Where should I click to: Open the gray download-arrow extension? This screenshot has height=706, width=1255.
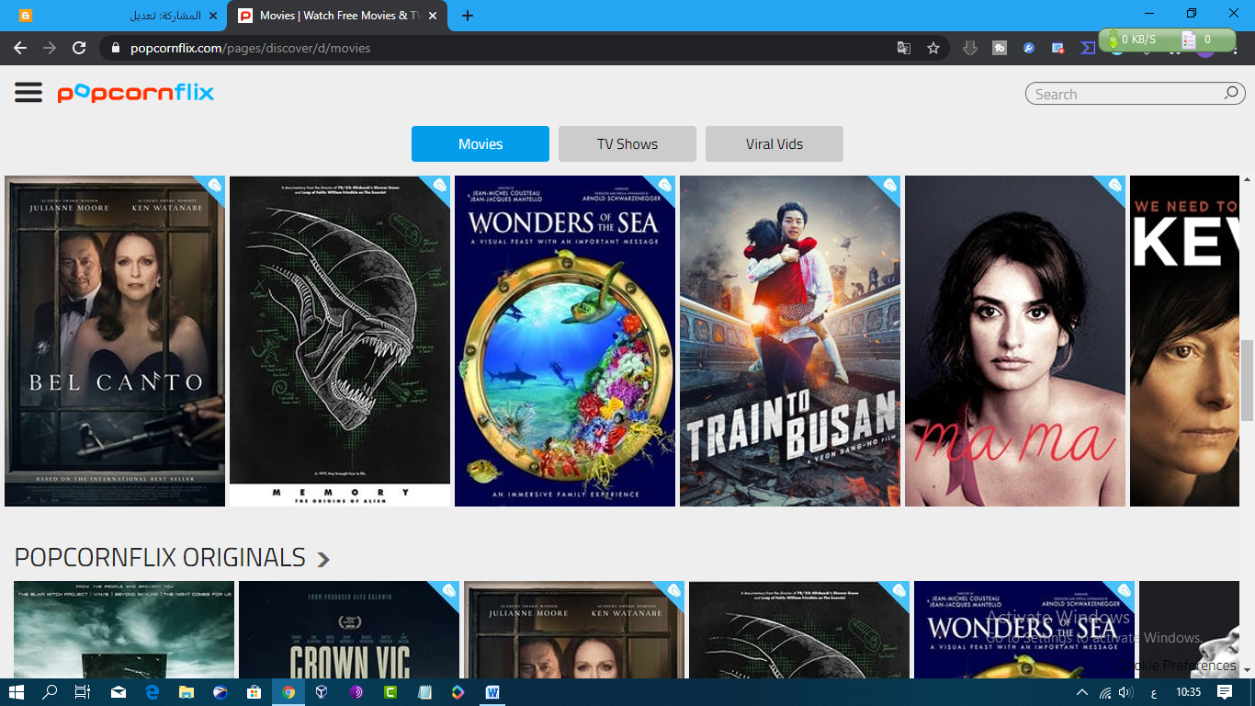pyautogui.click(x=970, y=48)
